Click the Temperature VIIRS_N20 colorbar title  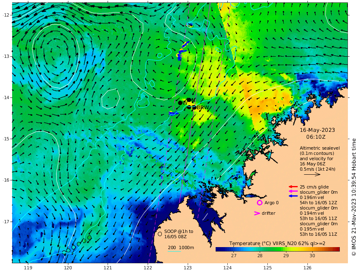point(277,243)
